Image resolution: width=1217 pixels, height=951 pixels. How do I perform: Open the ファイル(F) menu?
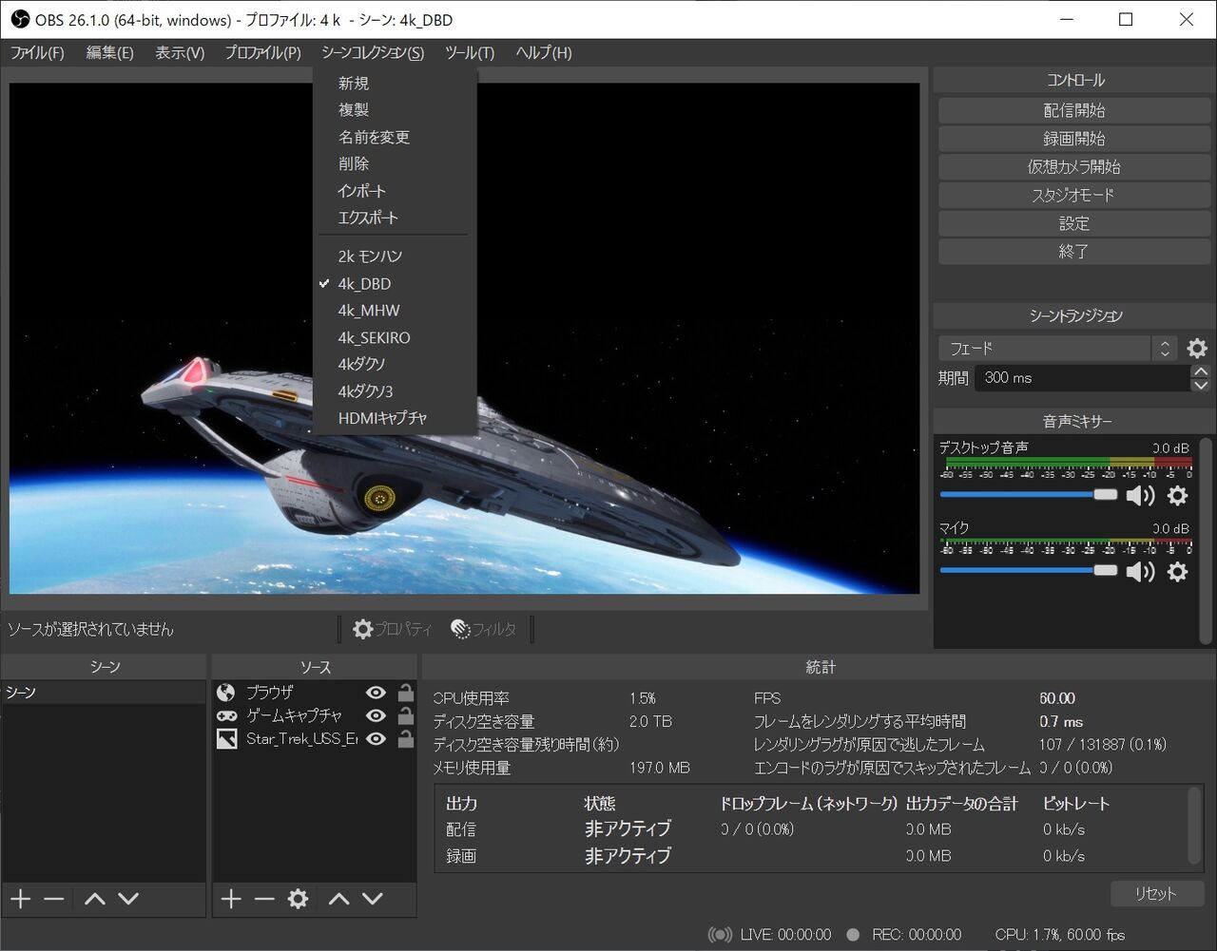37,53
